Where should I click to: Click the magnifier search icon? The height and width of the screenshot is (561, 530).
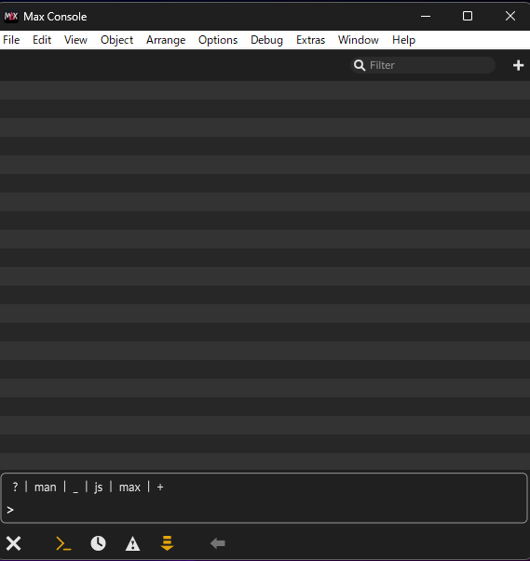(360, 65)
